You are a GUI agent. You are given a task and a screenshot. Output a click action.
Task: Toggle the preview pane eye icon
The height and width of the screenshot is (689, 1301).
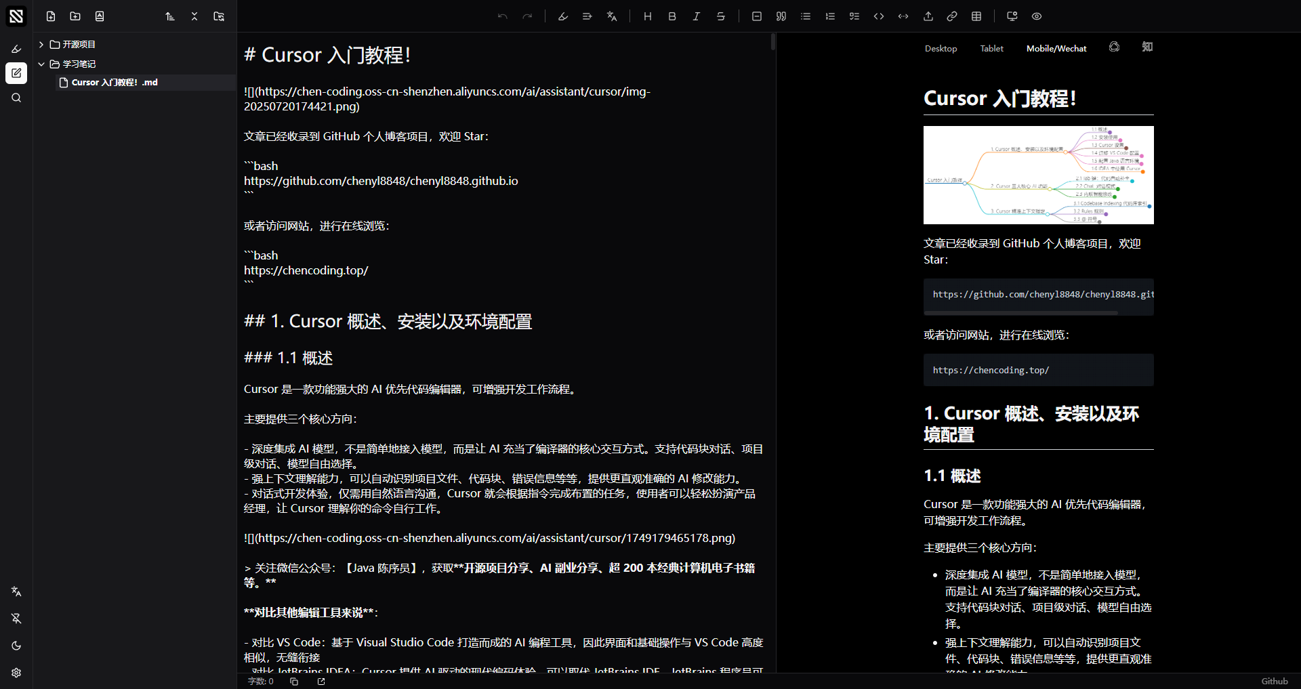point(1037,16)
